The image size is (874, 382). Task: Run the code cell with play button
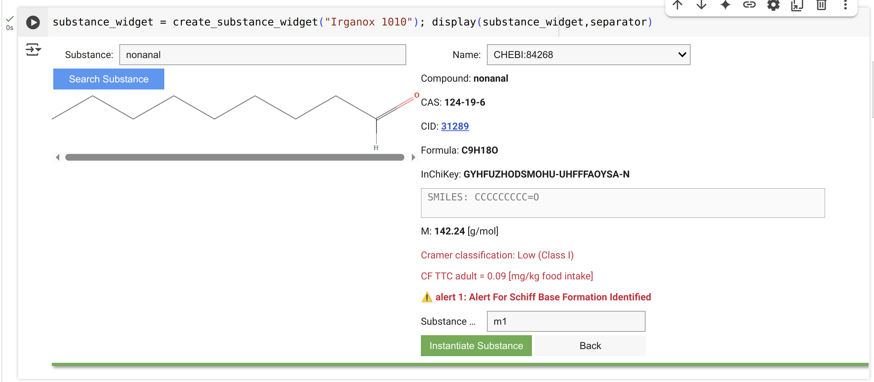click(x=33, y=22)
